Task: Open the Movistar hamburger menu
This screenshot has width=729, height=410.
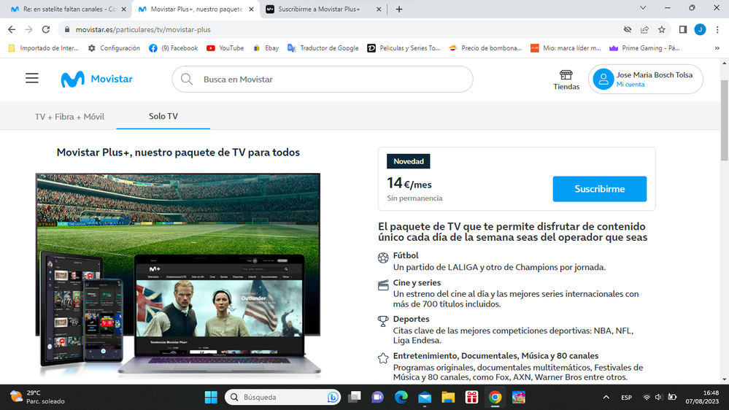Action: (32, 78)
